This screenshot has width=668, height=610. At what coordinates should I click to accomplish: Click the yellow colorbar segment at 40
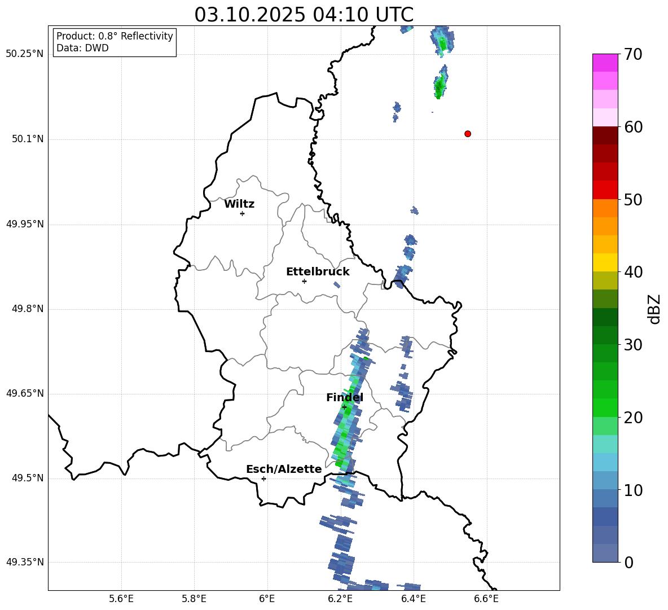pyautogui.click(x=605, y=262)
